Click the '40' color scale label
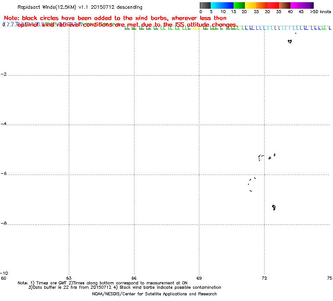Image resolution: width=333 pixels, height=301 pixels. pos(290,12)
